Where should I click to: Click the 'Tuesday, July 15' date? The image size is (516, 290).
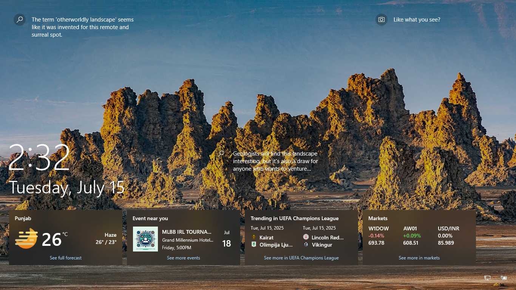pyautogui.click(x=66, y=187)
